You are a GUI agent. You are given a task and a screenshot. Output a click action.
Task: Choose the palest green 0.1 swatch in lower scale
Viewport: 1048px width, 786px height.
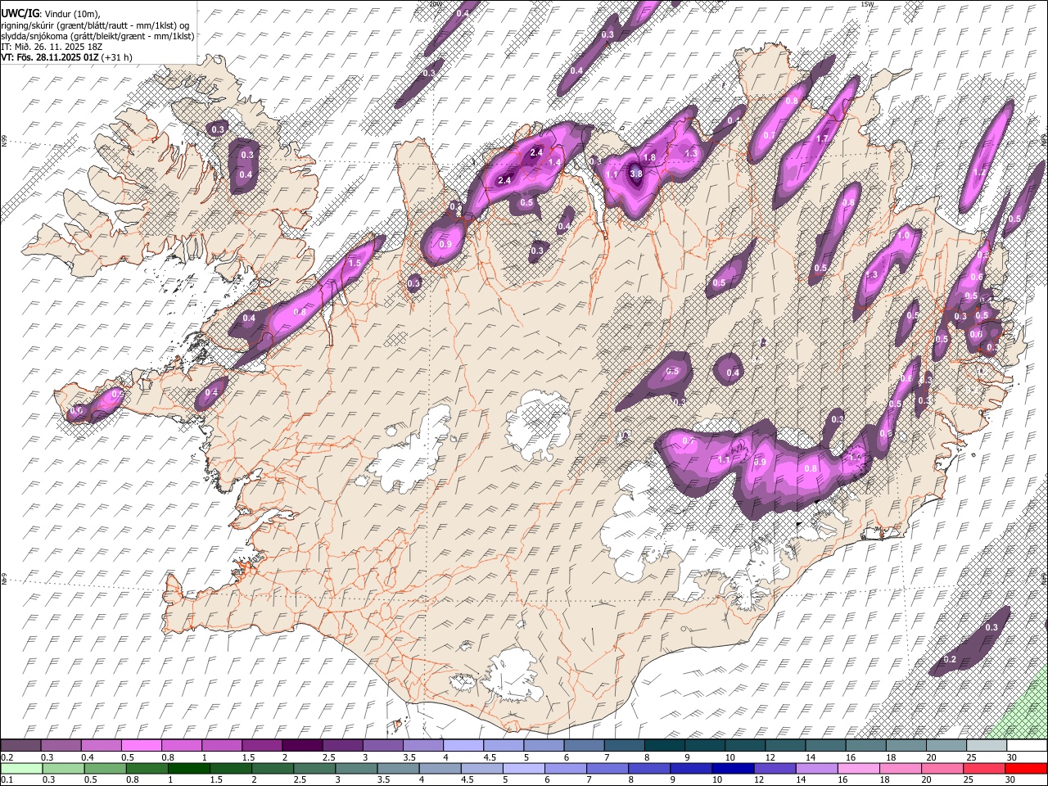20,768
